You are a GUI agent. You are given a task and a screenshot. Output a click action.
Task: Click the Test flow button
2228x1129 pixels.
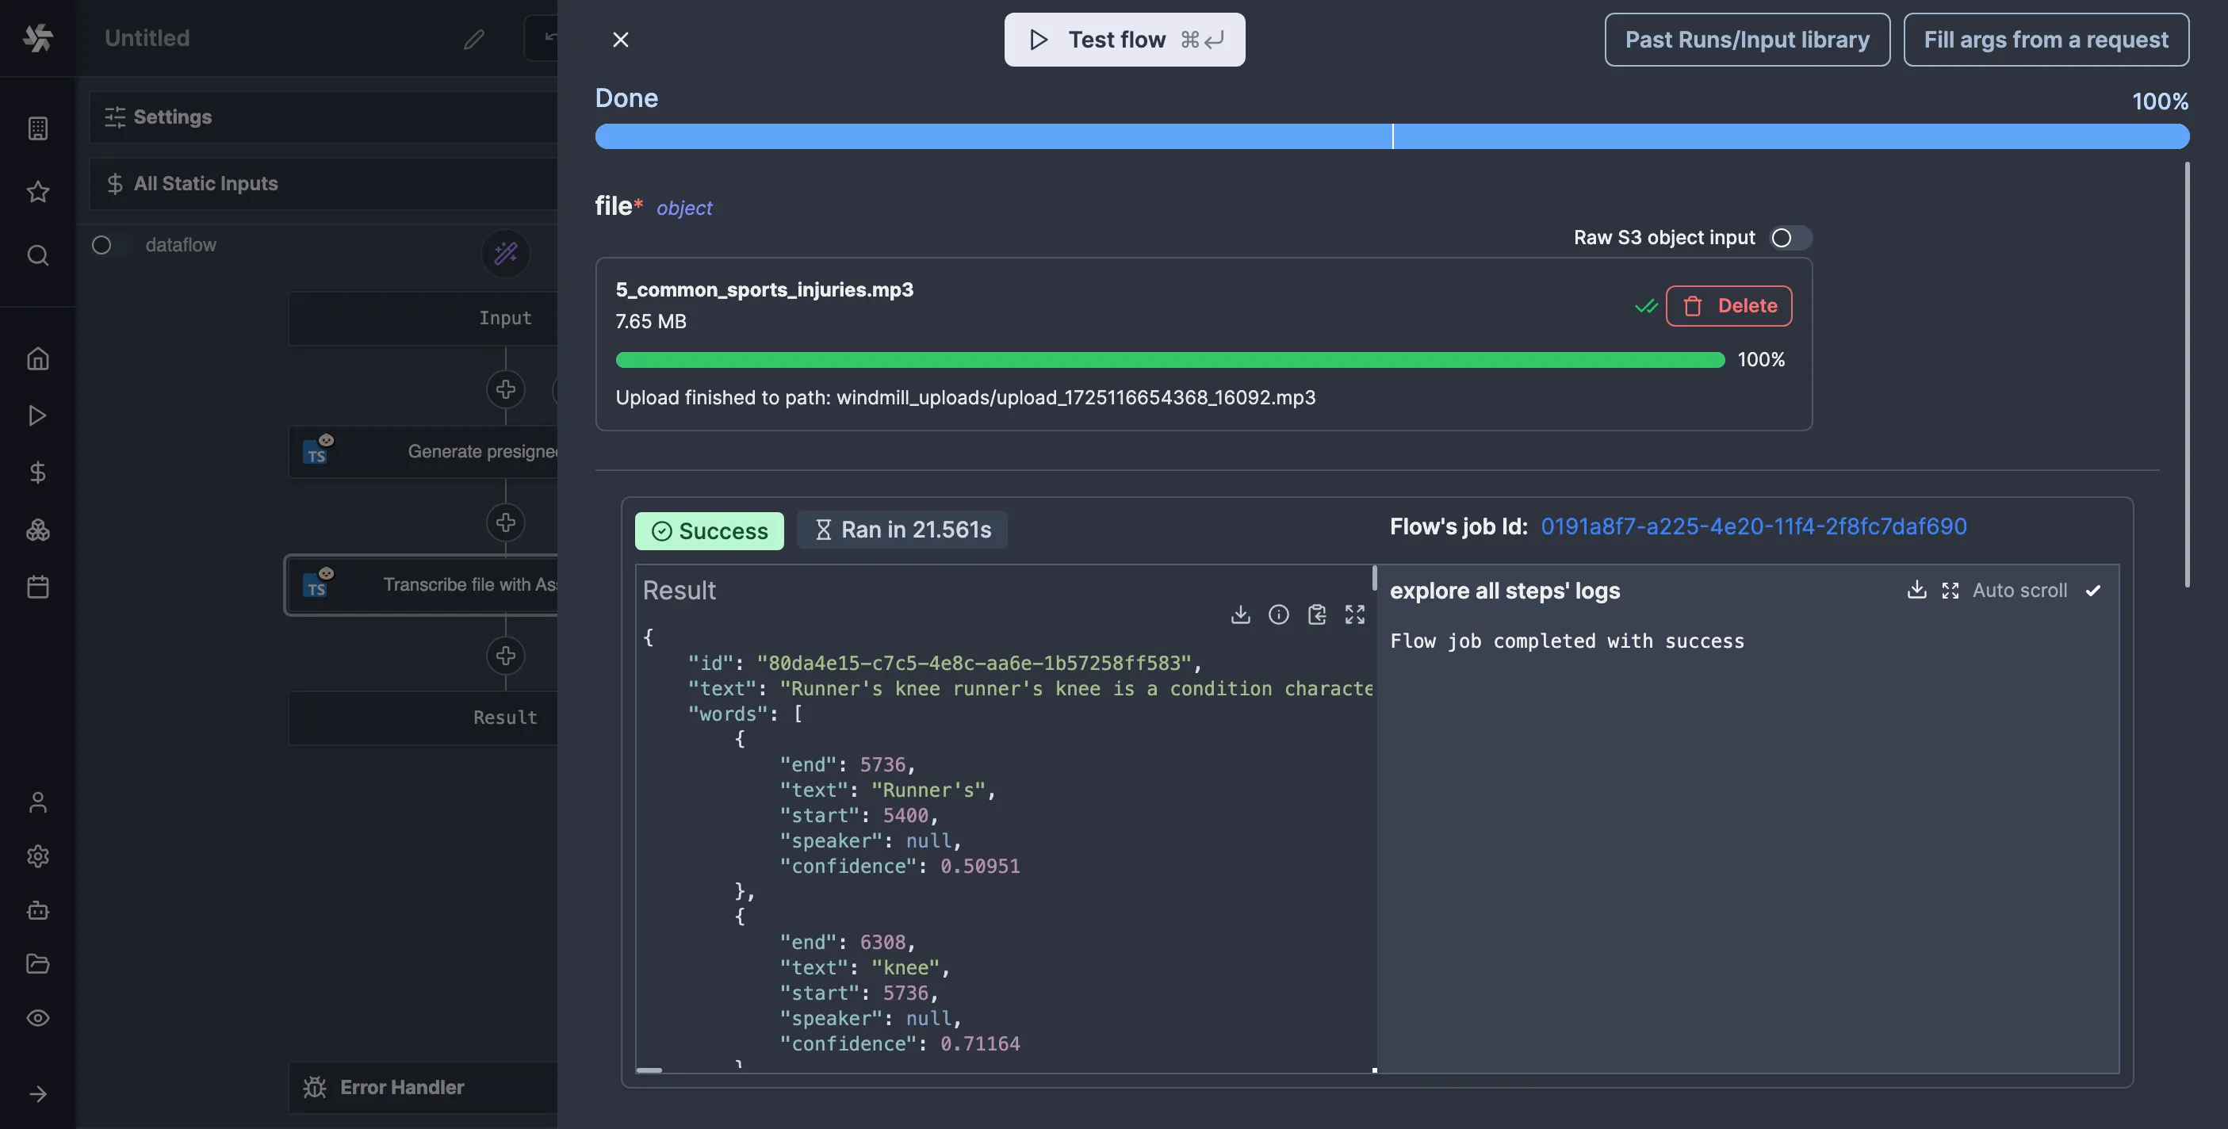click(1124, 40)
